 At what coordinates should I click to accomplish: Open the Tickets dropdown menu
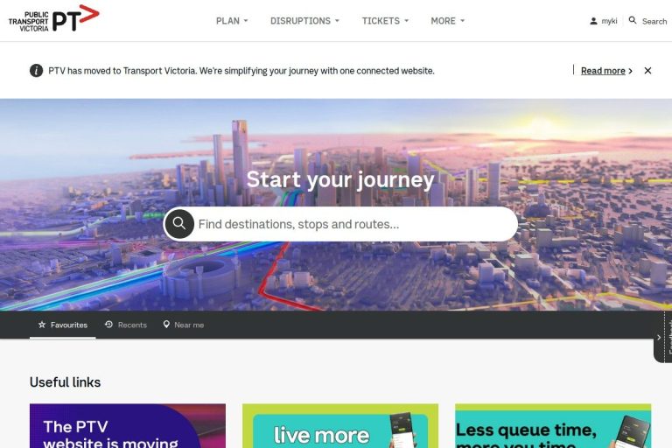click(x=385, y=21)
